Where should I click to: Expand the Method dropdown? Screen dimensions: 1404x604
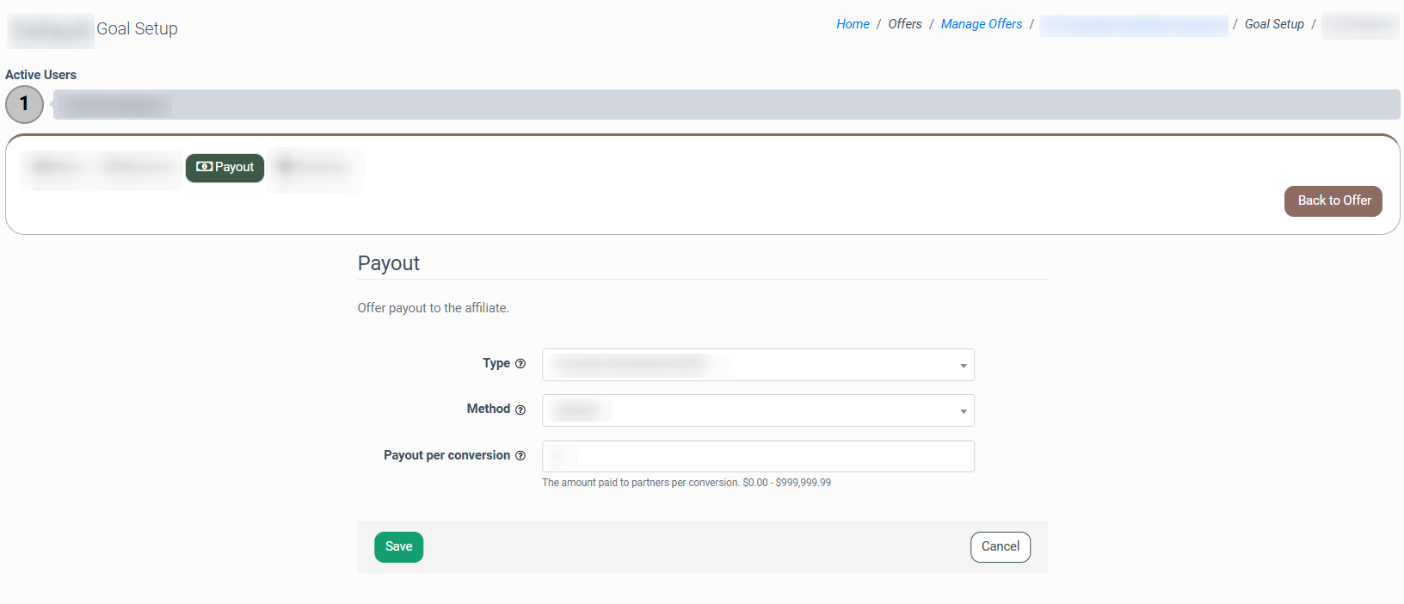coord(757,410)
